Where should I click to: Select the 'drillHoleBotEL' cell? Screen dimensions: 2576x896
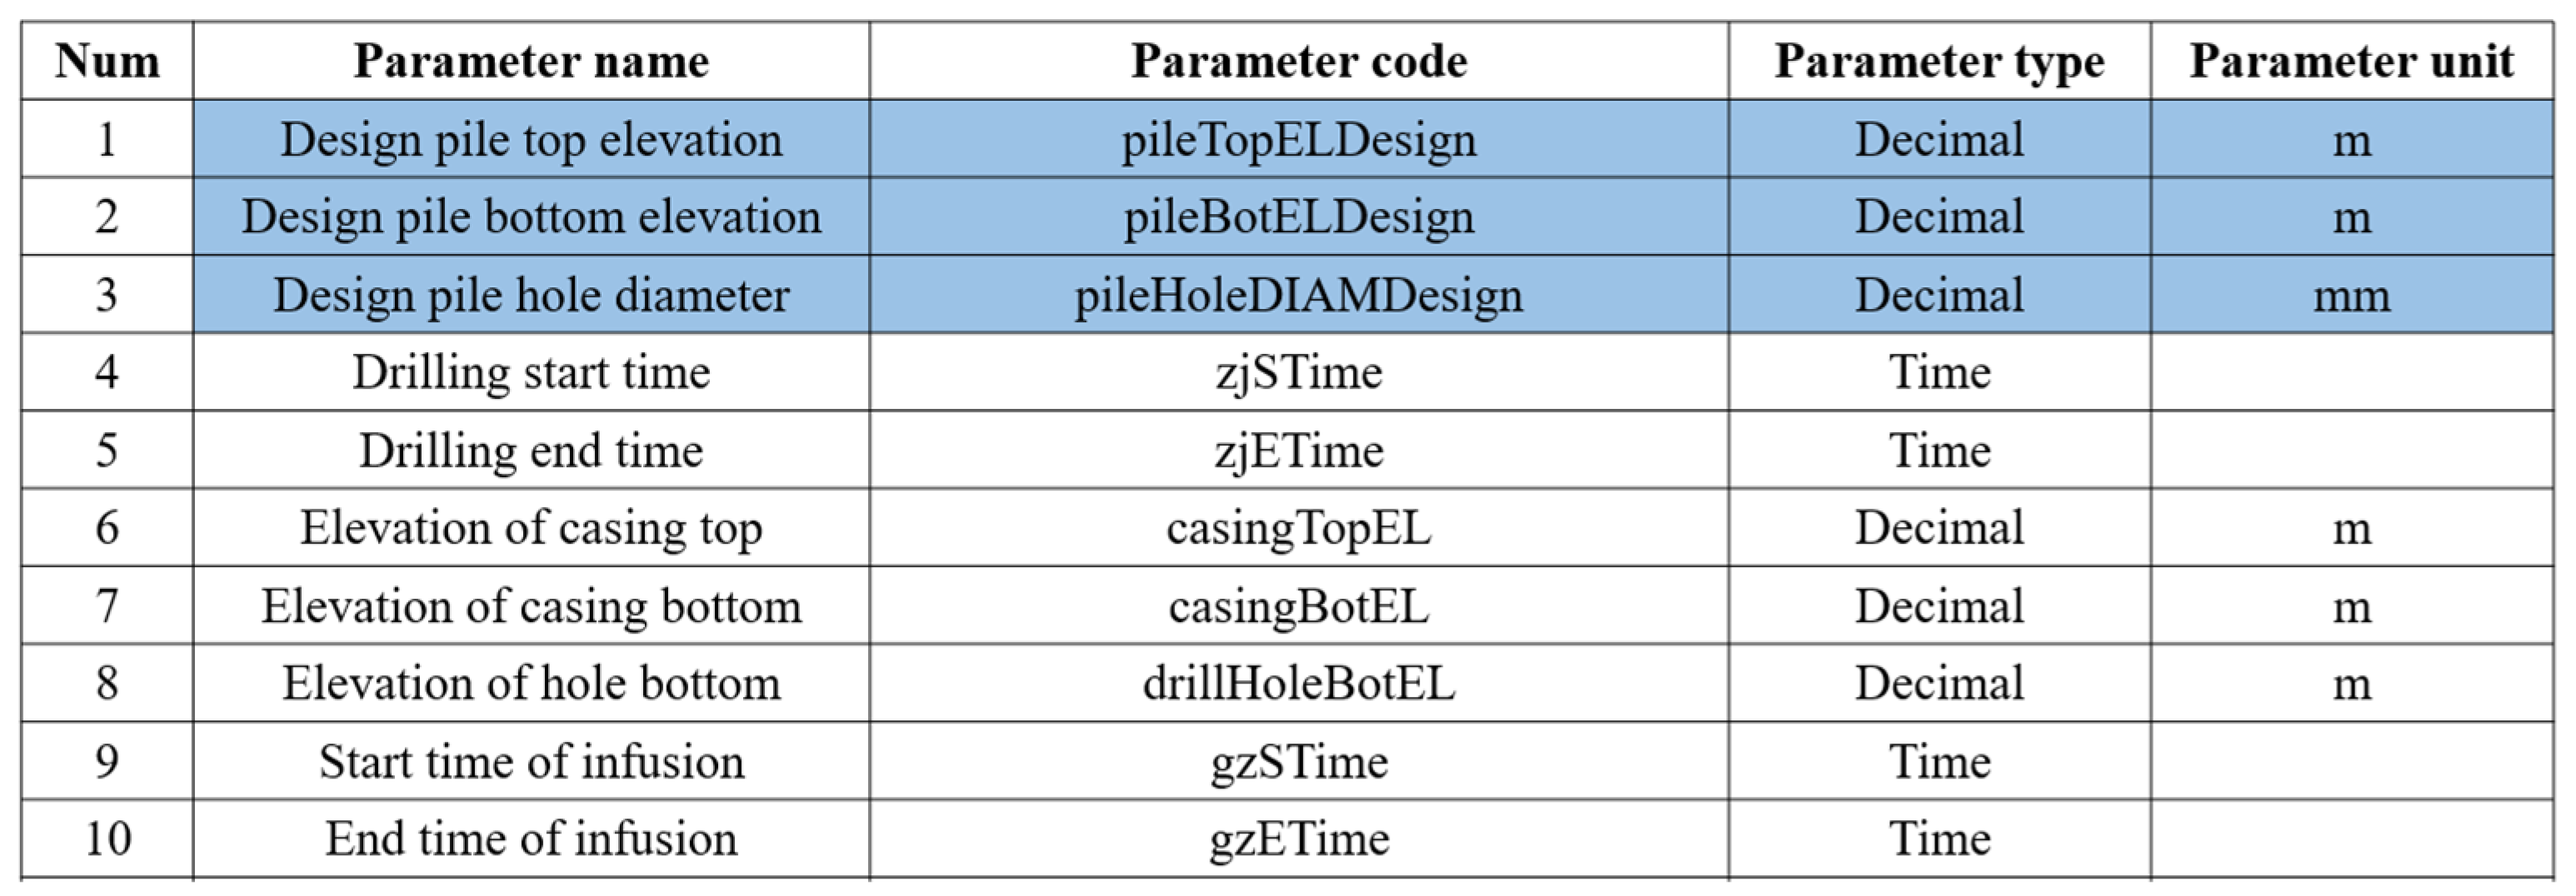tap(1298, 684)
